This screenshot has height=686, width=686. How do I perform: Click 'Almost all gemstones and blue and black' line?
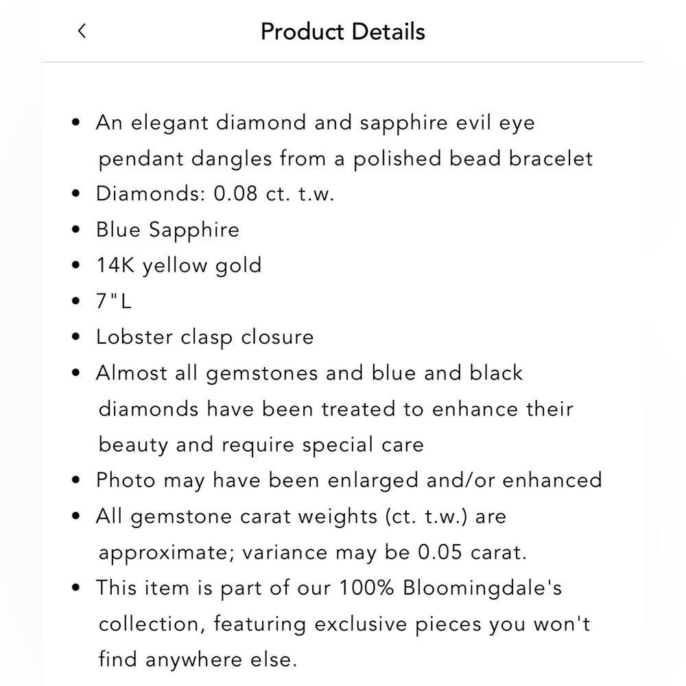pyautogui.click(x=309, y=373)
